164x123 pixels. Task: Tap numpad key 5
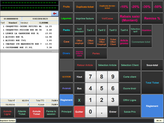coord(102,88)
